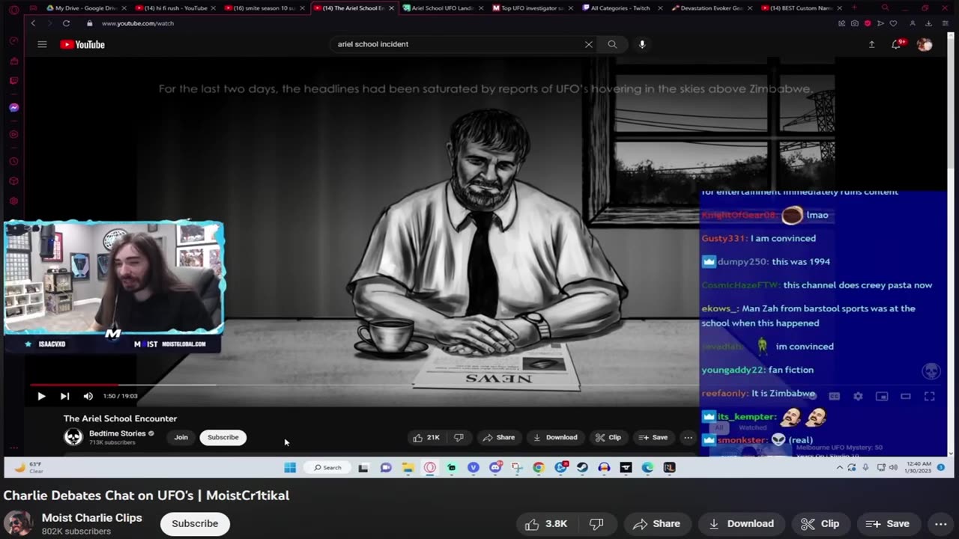
Task: Open Microsoft Edge from the recorded taskbar
Action: 647,468
